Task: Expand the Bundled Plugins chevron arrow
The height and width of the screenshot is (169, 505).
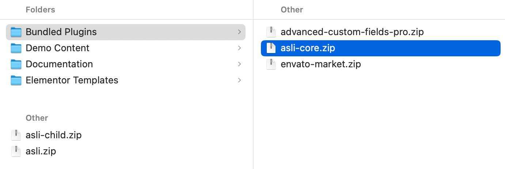Action: point(239,32)
